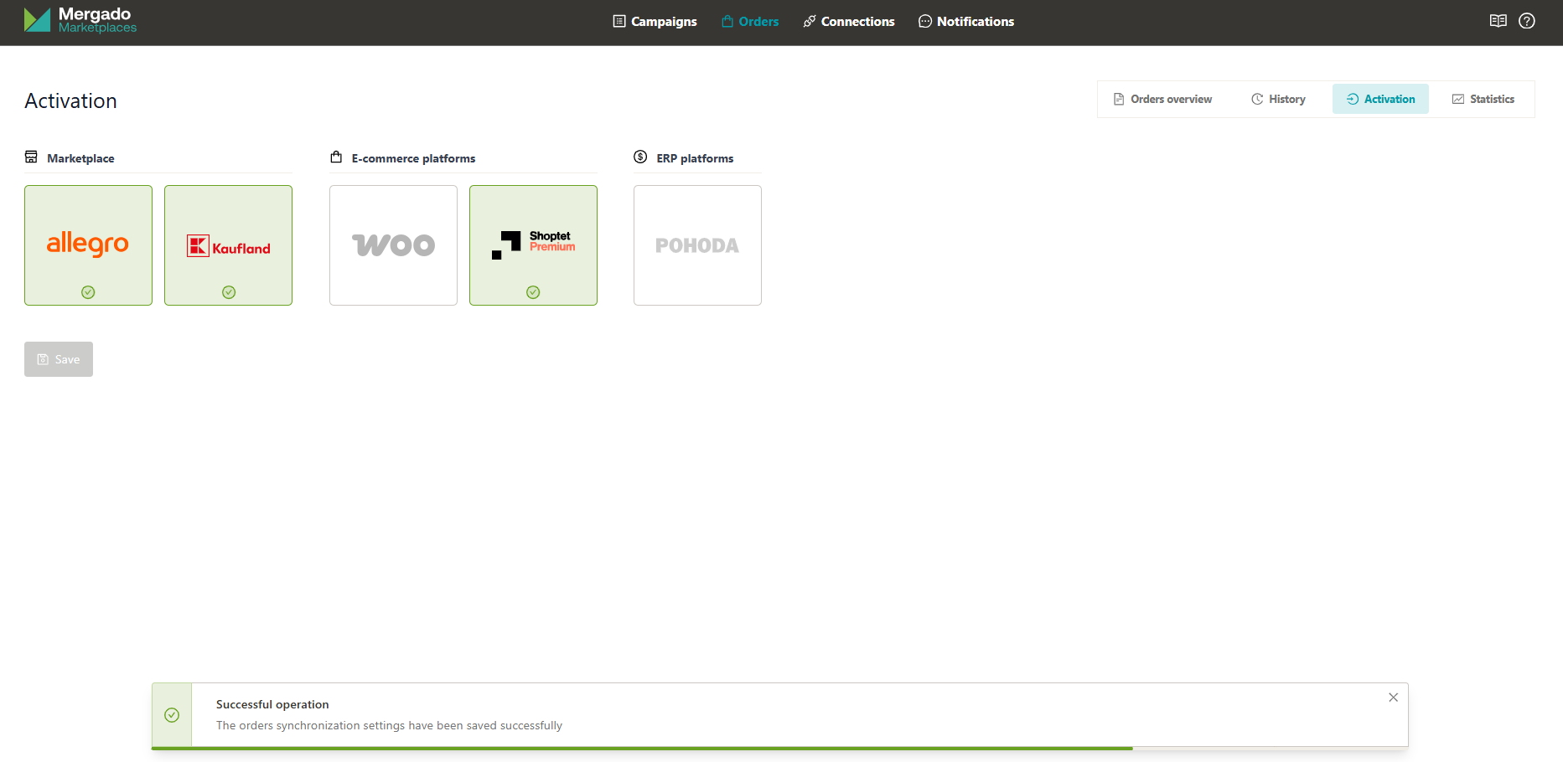Image resolution: width=1563 pixels, height=762 pixels.
Task: Open the help question mark icon
Action: coord(1526,21)
